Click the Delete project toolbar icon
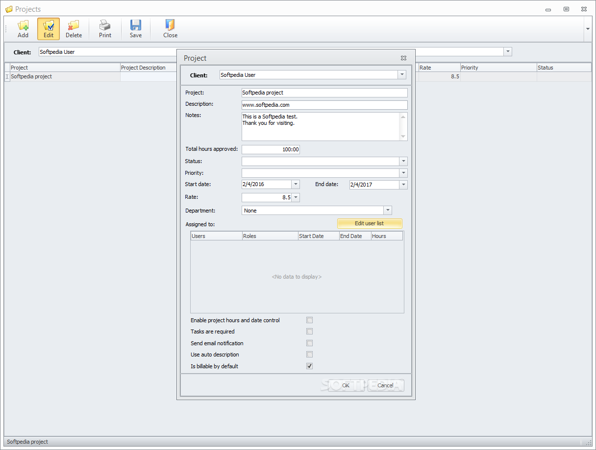596x450 pixels. 74,29
